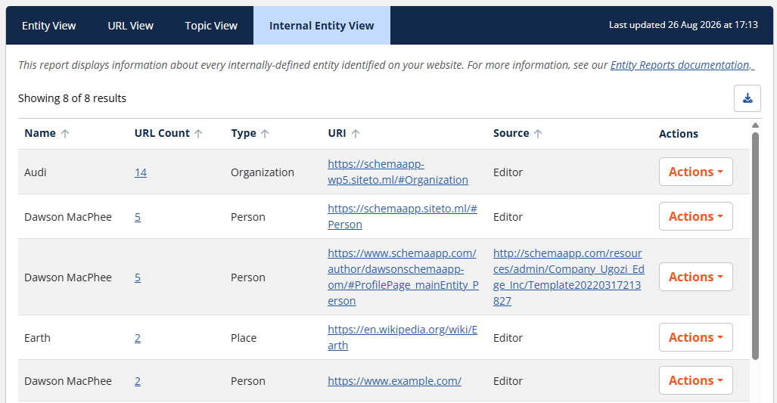Open the Actions dropdown for Audi
This screenshot has height=403, width=777.
click(x=696, y=172)
